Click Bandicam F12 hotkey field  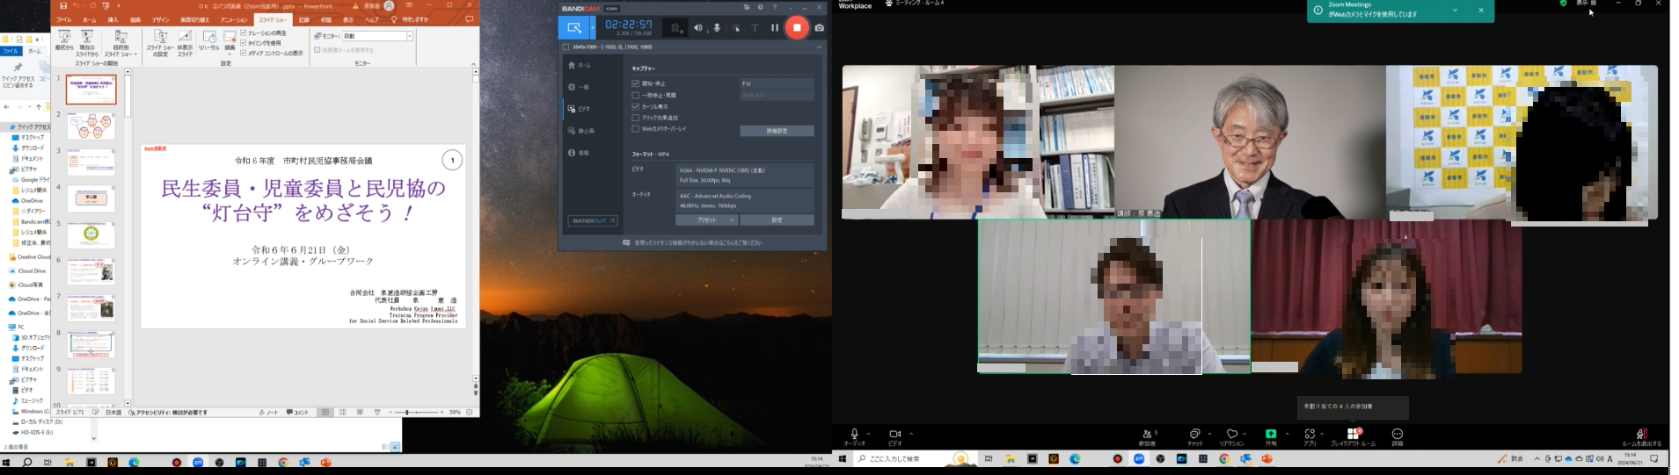(777, 83)
